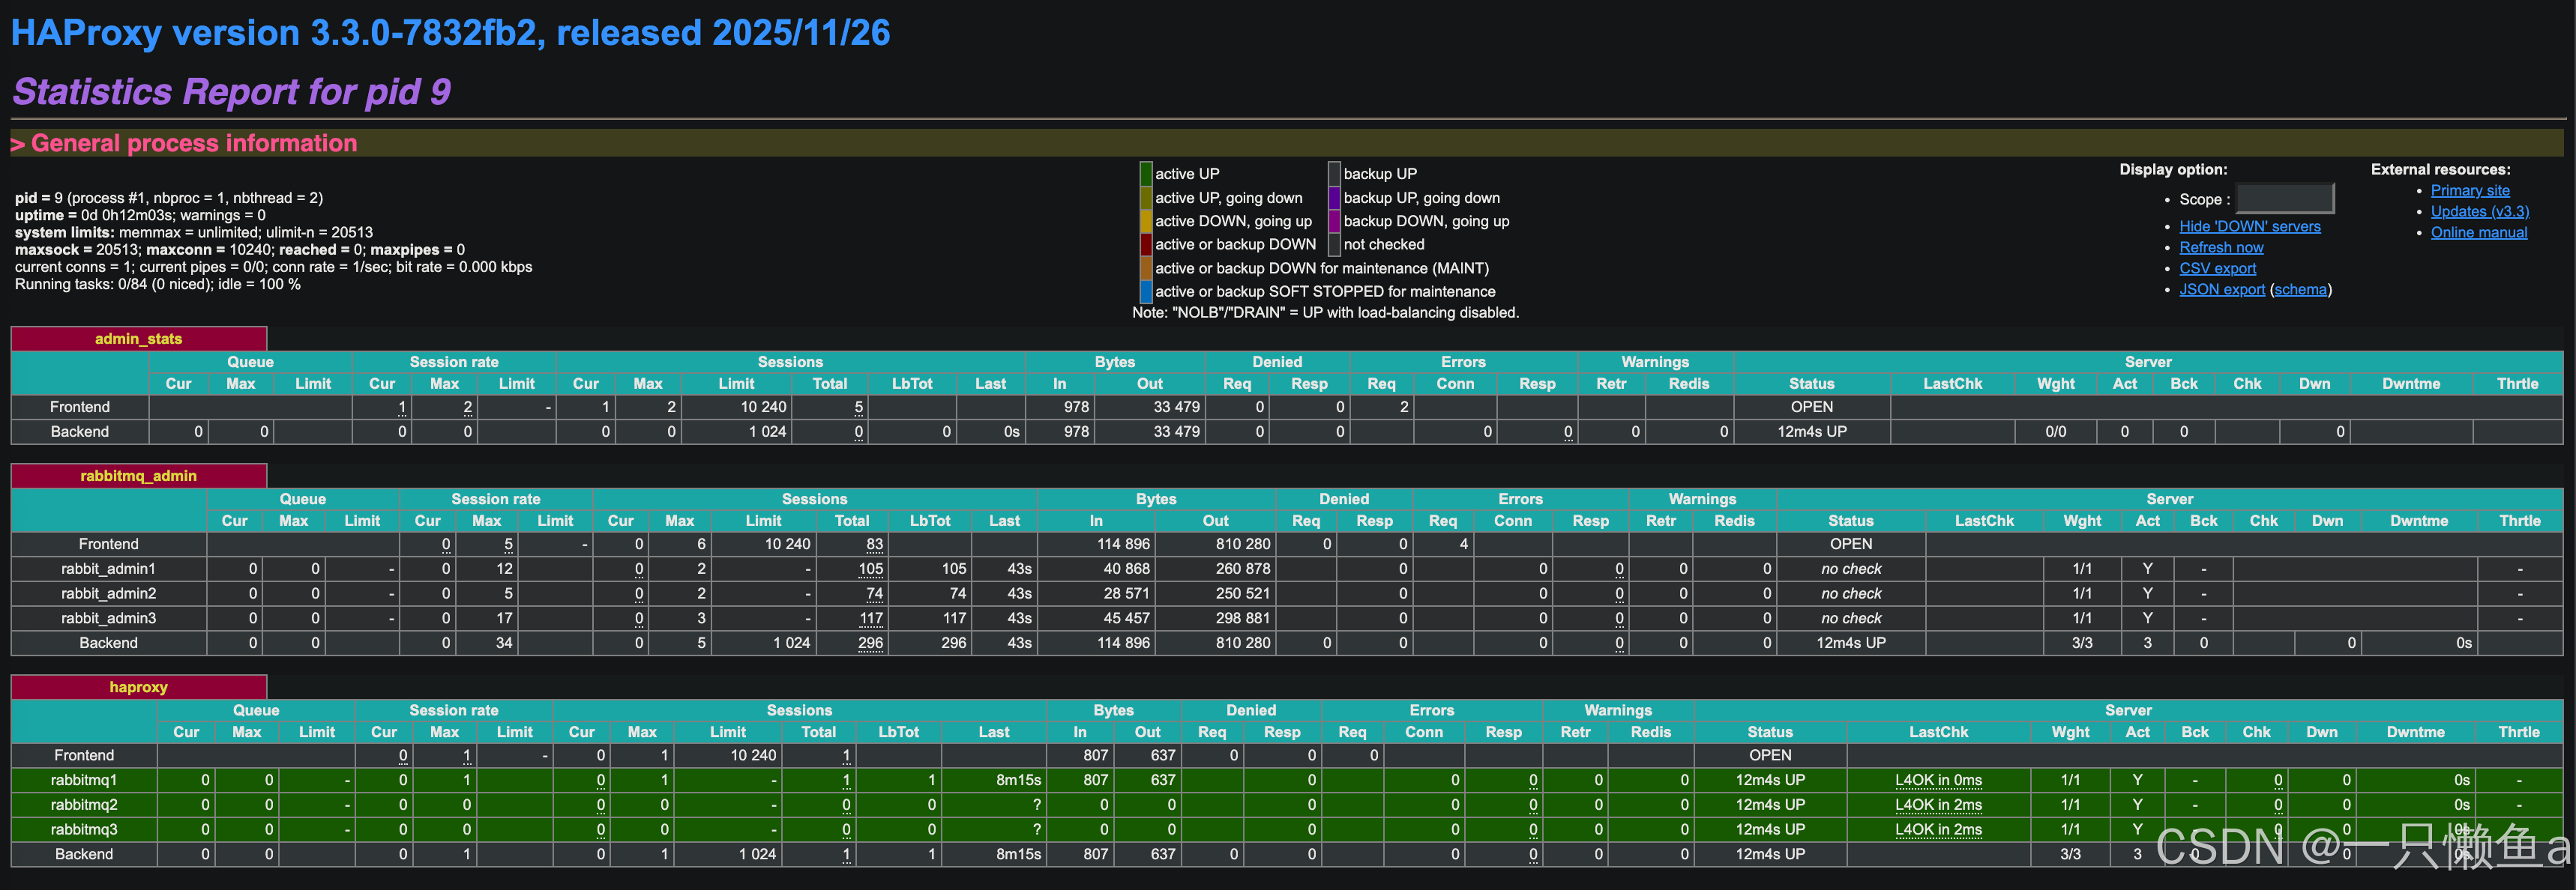2576x890 pixels.
Task: Click the Refresh now link
Action: pyautogui.click(x=2221, y=248)
